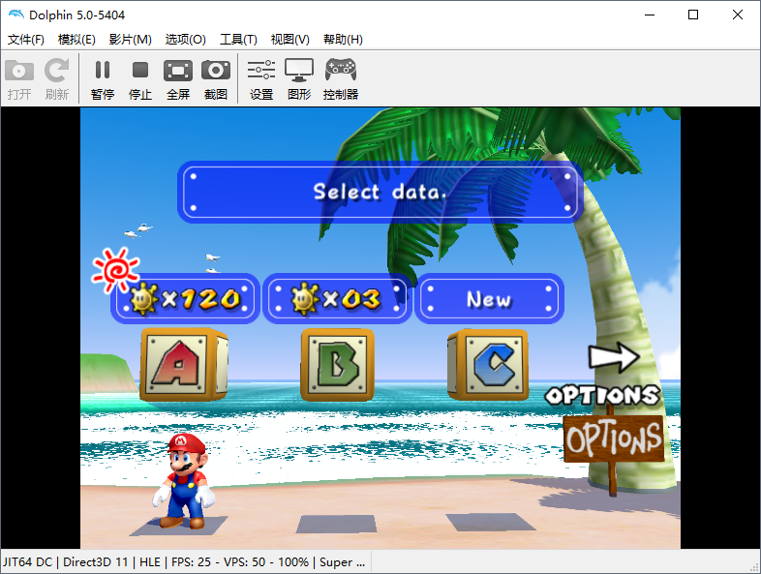Close the Dolphin window

(x=737, y=15)
